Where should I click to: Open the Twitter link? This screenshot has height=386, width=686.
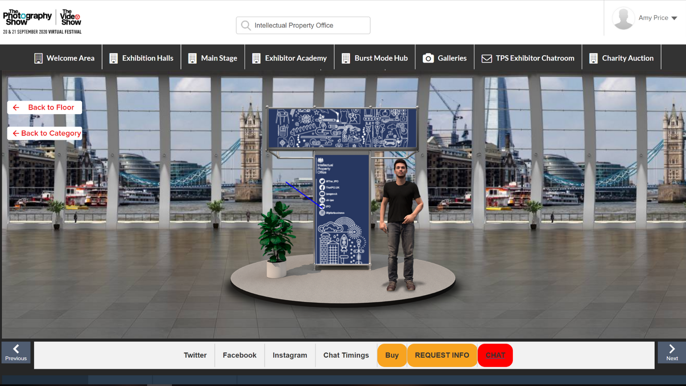(195, 355)
